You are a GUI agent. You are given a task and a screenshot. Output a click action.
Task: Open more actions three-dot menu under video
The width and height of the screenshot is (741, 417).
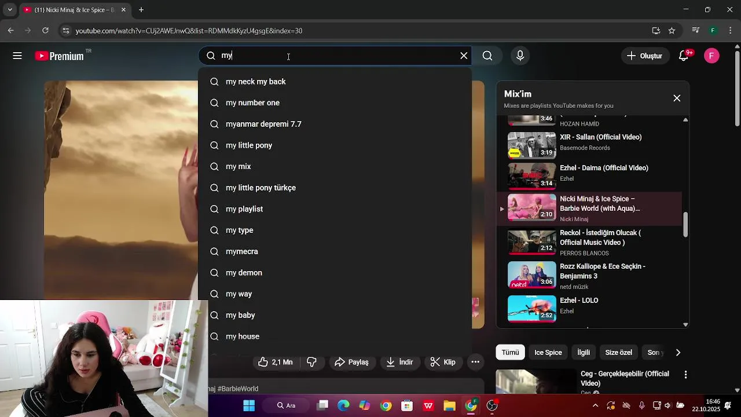(475, 362)
